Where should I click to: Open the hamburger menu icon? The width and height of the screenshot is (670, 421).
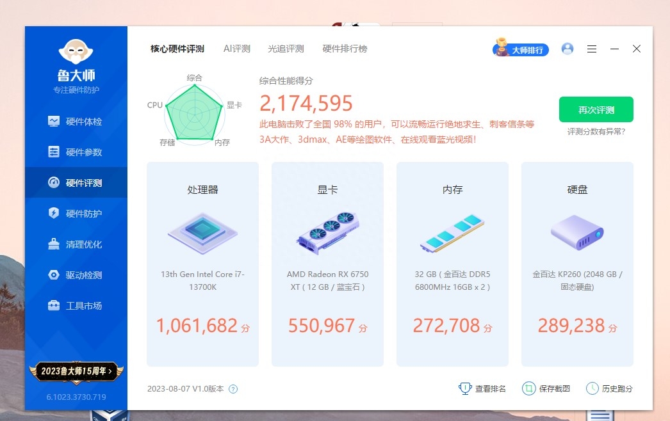tap(592, 49)
